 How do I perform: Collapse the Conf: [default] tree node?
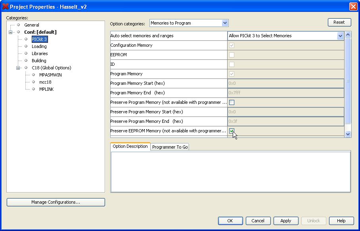[11, 32]
